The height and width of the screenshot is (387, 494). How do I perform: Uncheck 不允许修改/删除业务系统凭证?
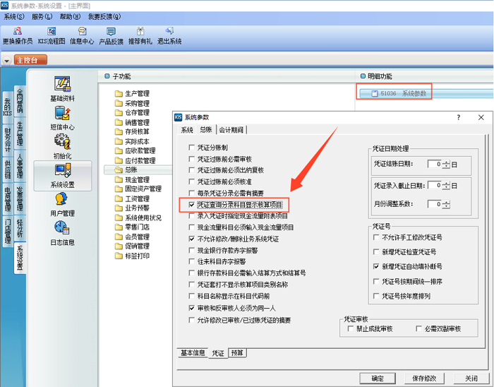pos(191,239)
